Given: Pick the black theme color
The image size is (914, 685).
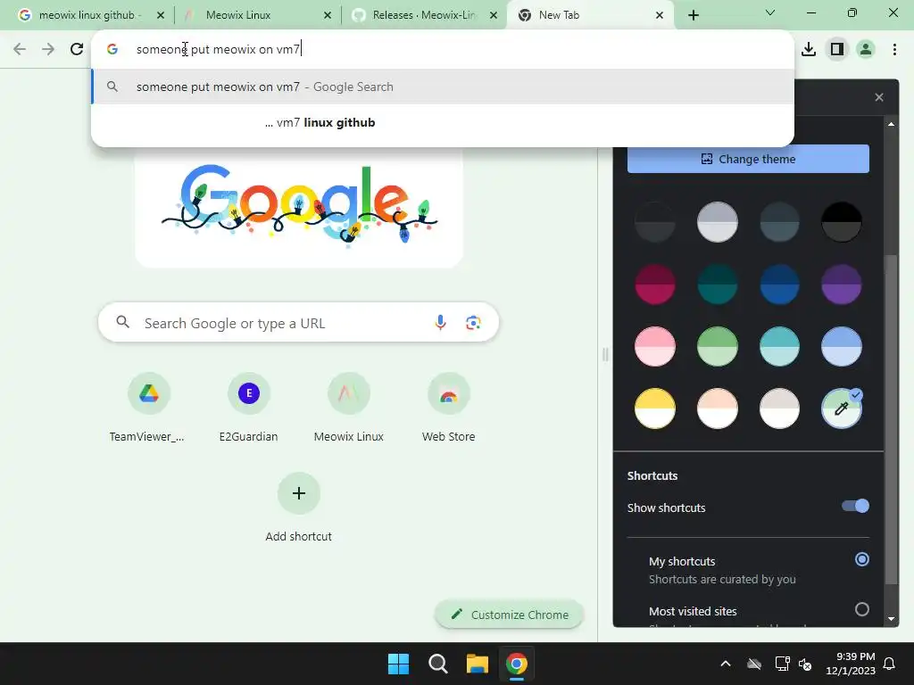Looking at the screenshot, I should point(841,222).
